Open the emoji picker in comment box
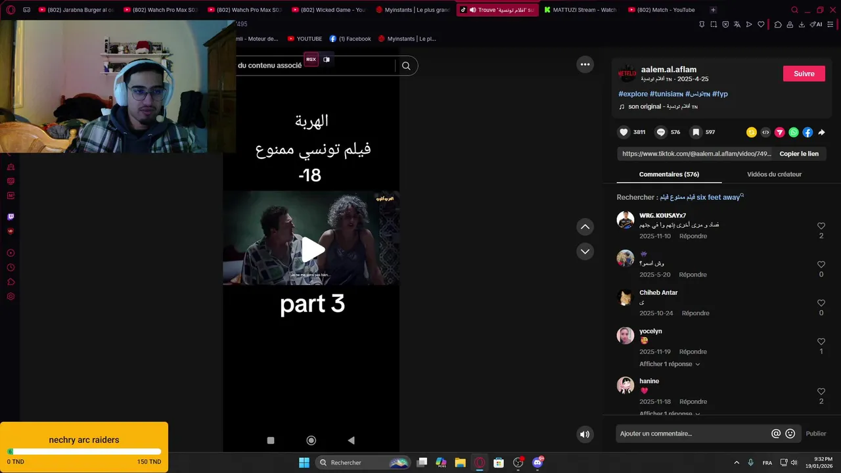The width and height of the screenshot is (841, 473). coord(790,434)
